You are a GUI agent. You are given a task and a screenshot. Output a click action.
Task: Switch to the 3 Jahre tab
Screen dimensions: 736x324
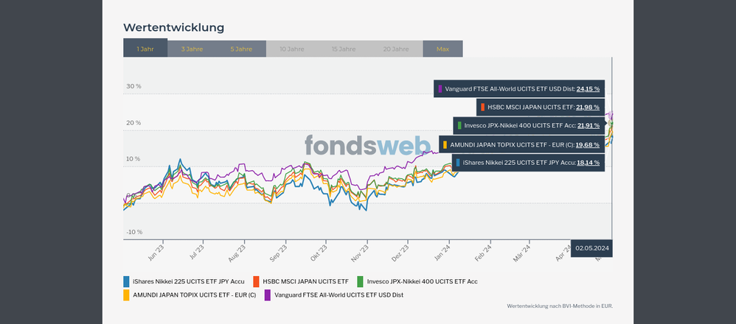[x=192, y=49]
